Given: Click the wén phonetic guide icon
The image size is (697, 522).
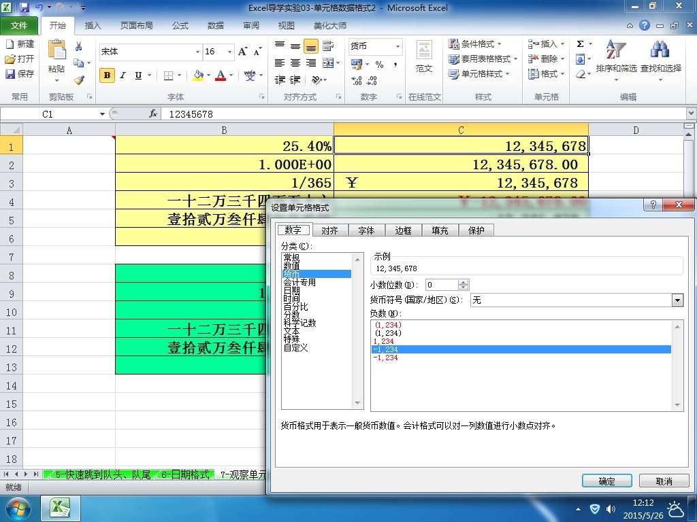Looking at the screenshot, I should pos(250,75).
